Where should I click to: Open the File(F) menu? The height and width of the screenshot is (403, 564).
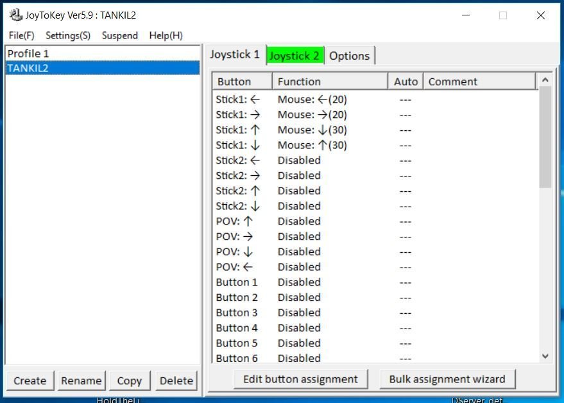coord(22,36)
